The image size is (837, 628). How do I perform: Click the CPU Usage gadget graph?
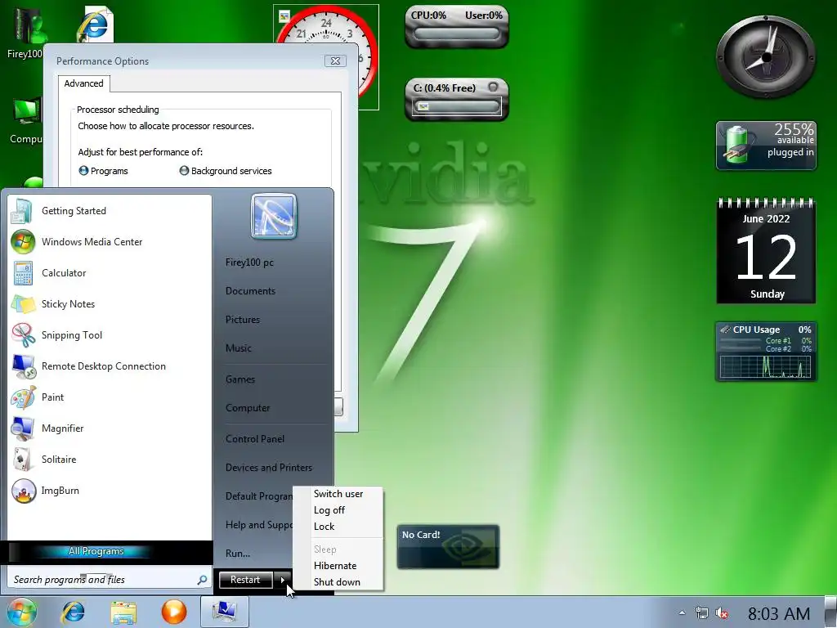click(x=765, y=367)
